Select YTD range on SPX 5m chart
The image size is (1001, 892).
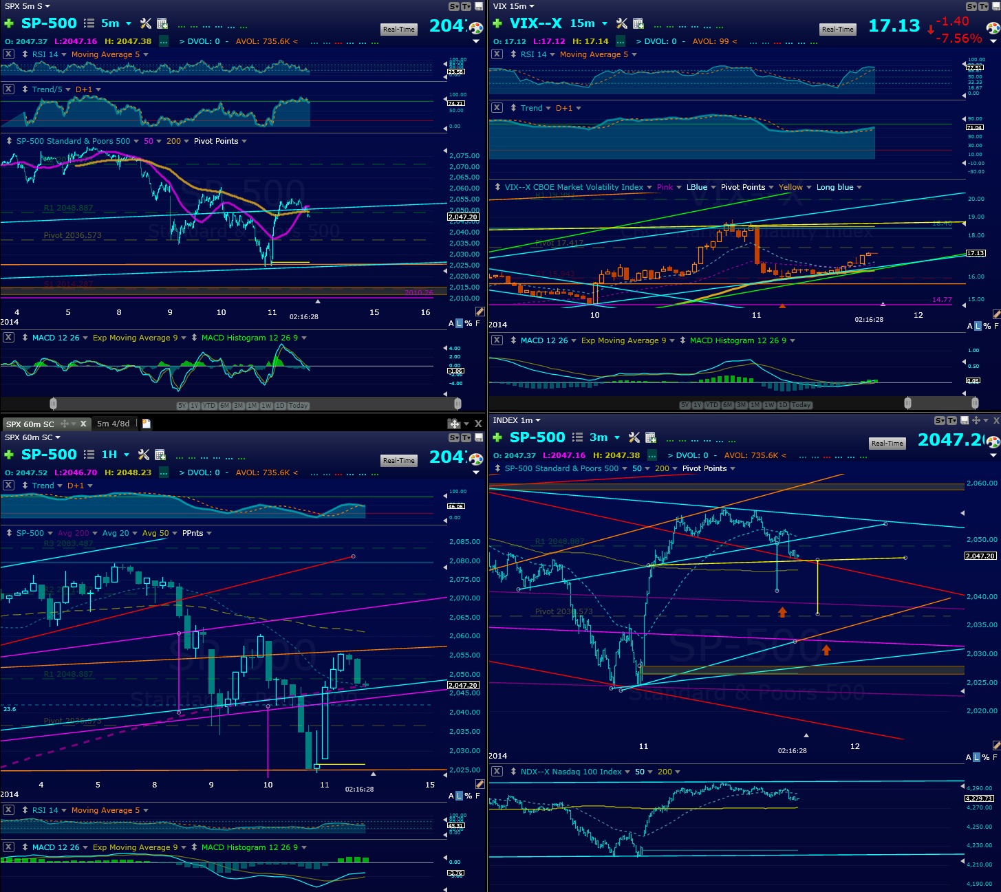click(209, 406)
